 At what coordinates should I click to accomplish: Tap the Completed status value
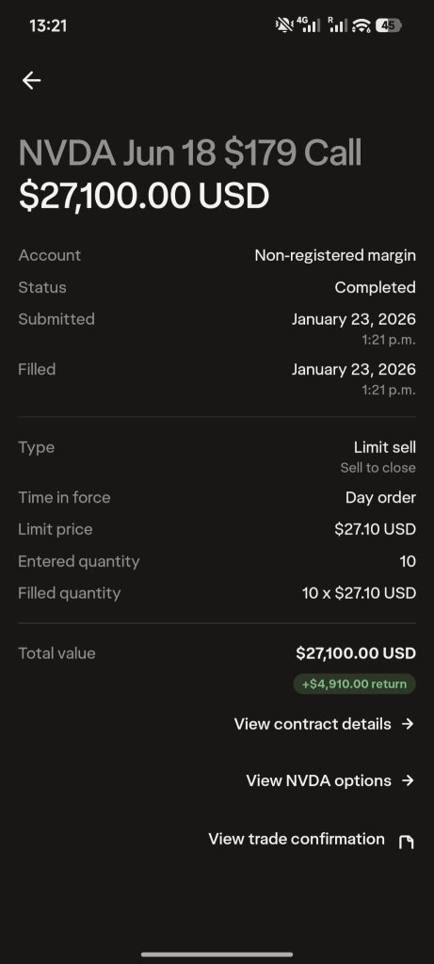(375, 287)
